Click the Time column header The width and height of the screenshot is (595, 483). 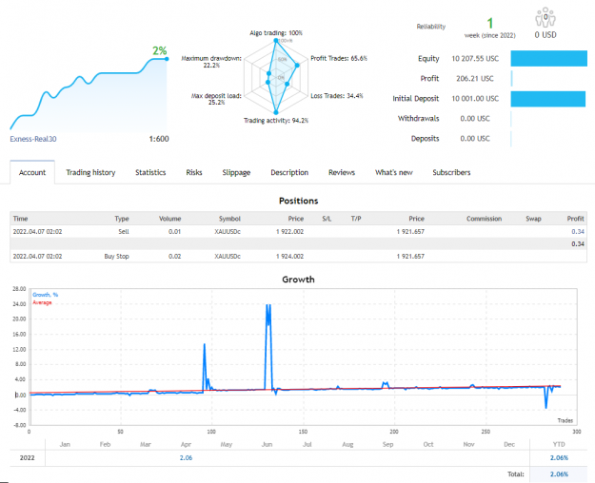(21, 219)
